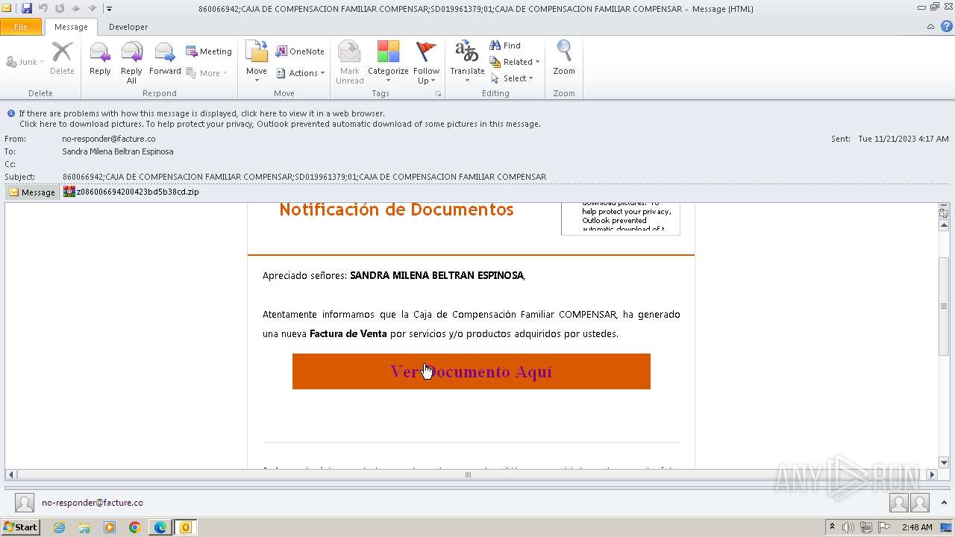Screen dimensions: 955x537
Task: Open the Select dropdown
Action: 512,78
